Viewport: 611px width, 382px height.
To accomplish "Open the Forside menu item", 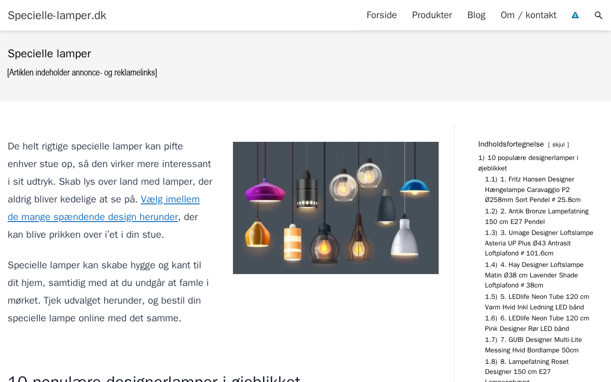I will tap(381, 15).
